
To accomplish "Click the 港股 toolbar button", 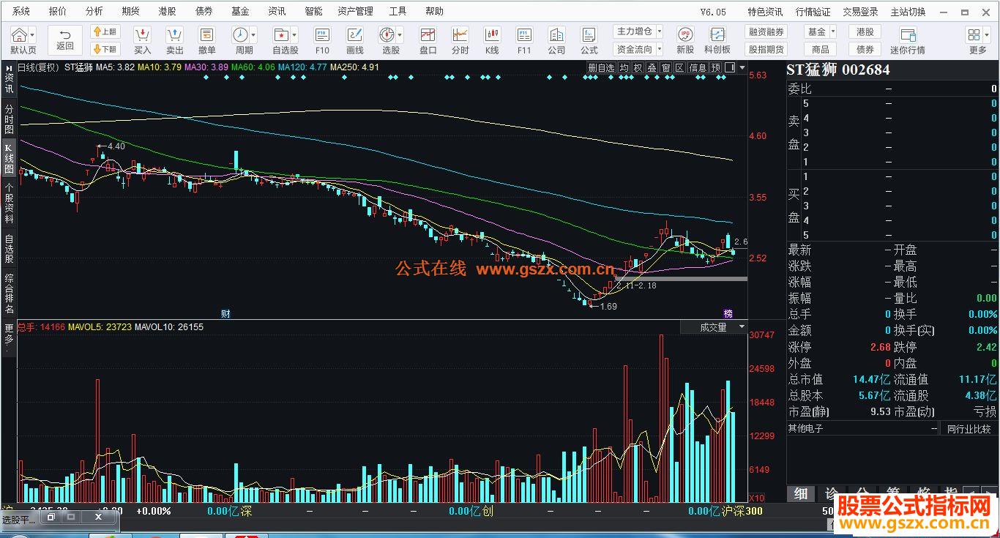I will point(865,31).
